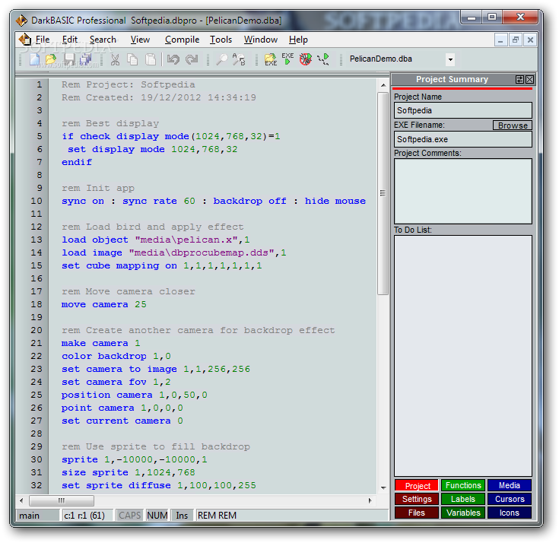Click the horizontal scrollbar thumb

(x=62, y=501)
